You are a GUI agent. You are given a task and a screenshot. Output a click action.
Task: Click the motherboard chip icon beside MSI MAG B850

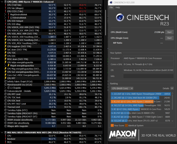click(5, 132)
